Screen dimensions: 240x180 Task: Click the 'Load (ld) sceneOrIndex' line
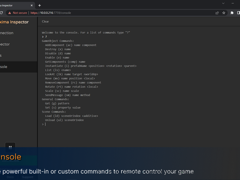pos(71,116)
